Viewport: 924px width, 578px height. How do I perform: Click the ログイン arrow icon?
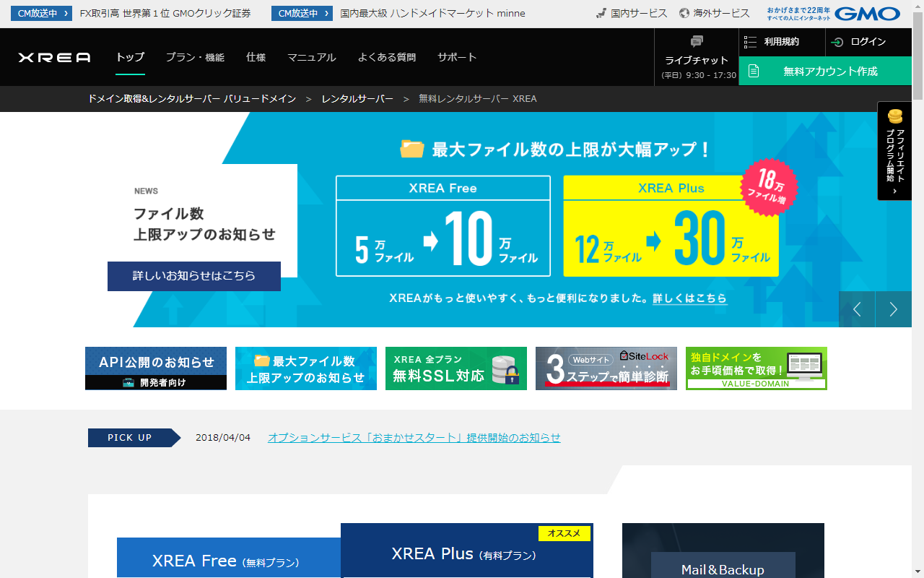837,42
